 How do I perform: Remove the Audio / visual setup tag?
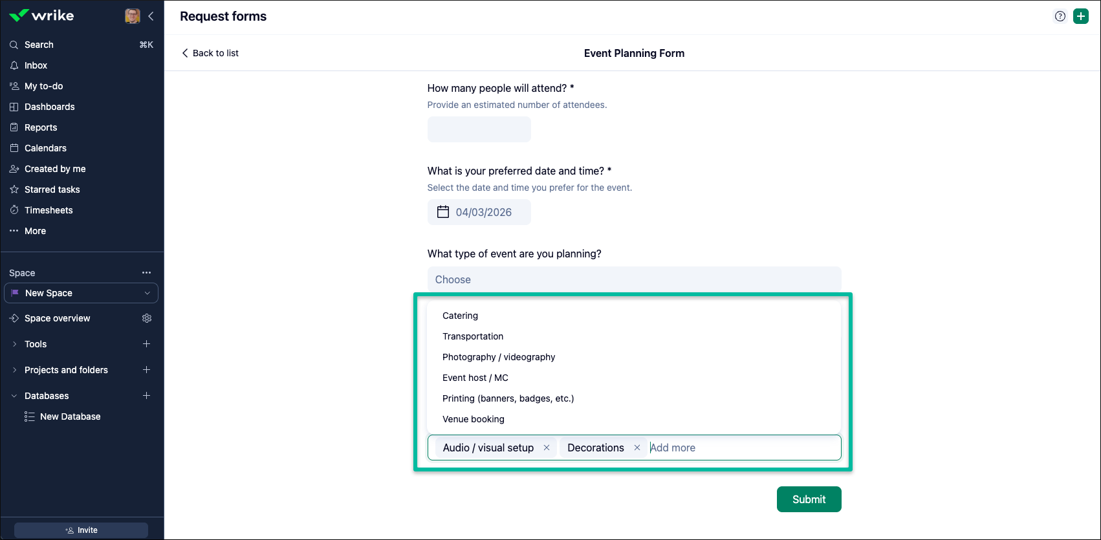(547, 448)
